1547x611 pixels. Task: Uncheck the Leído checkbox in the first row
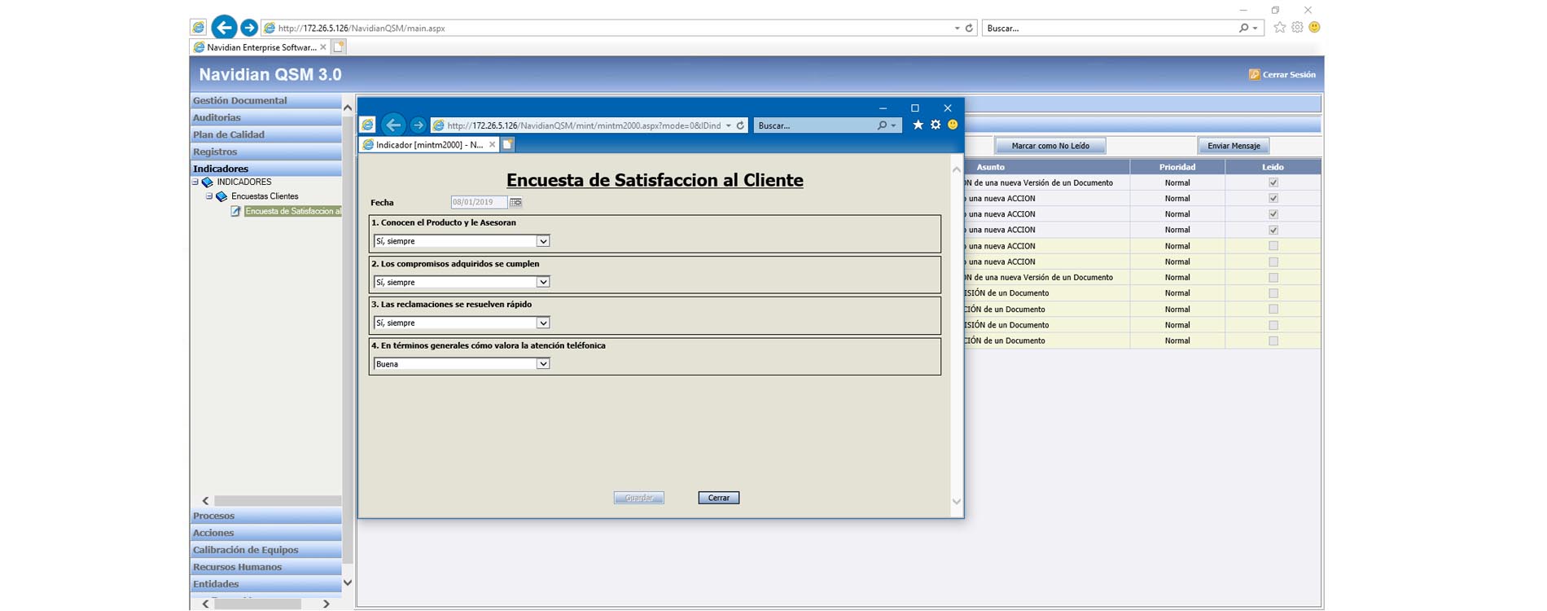click(1273, 182)
